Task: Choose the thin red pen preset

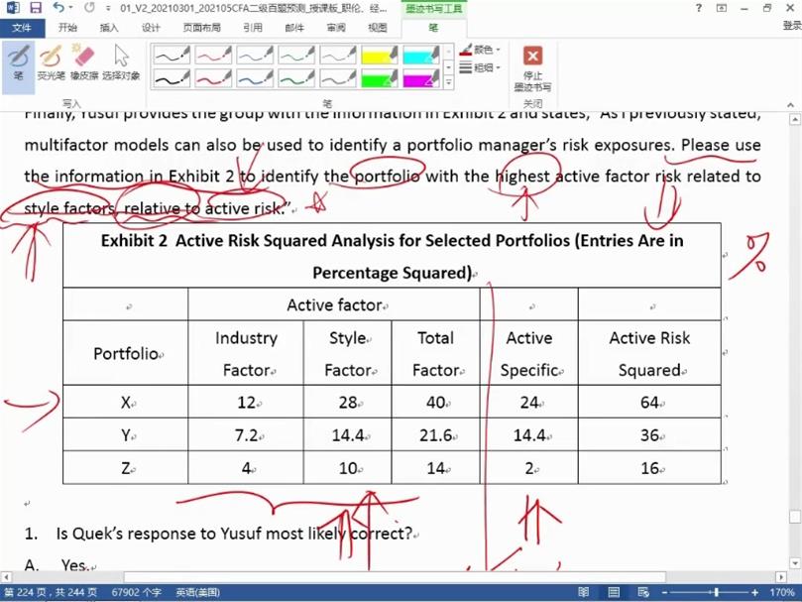Action: [213, 55]
